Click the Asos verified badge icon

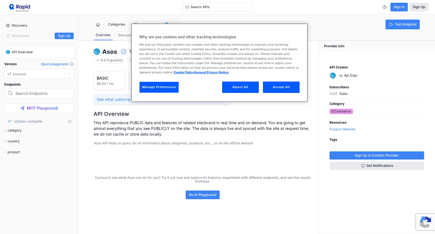(124, 52)
